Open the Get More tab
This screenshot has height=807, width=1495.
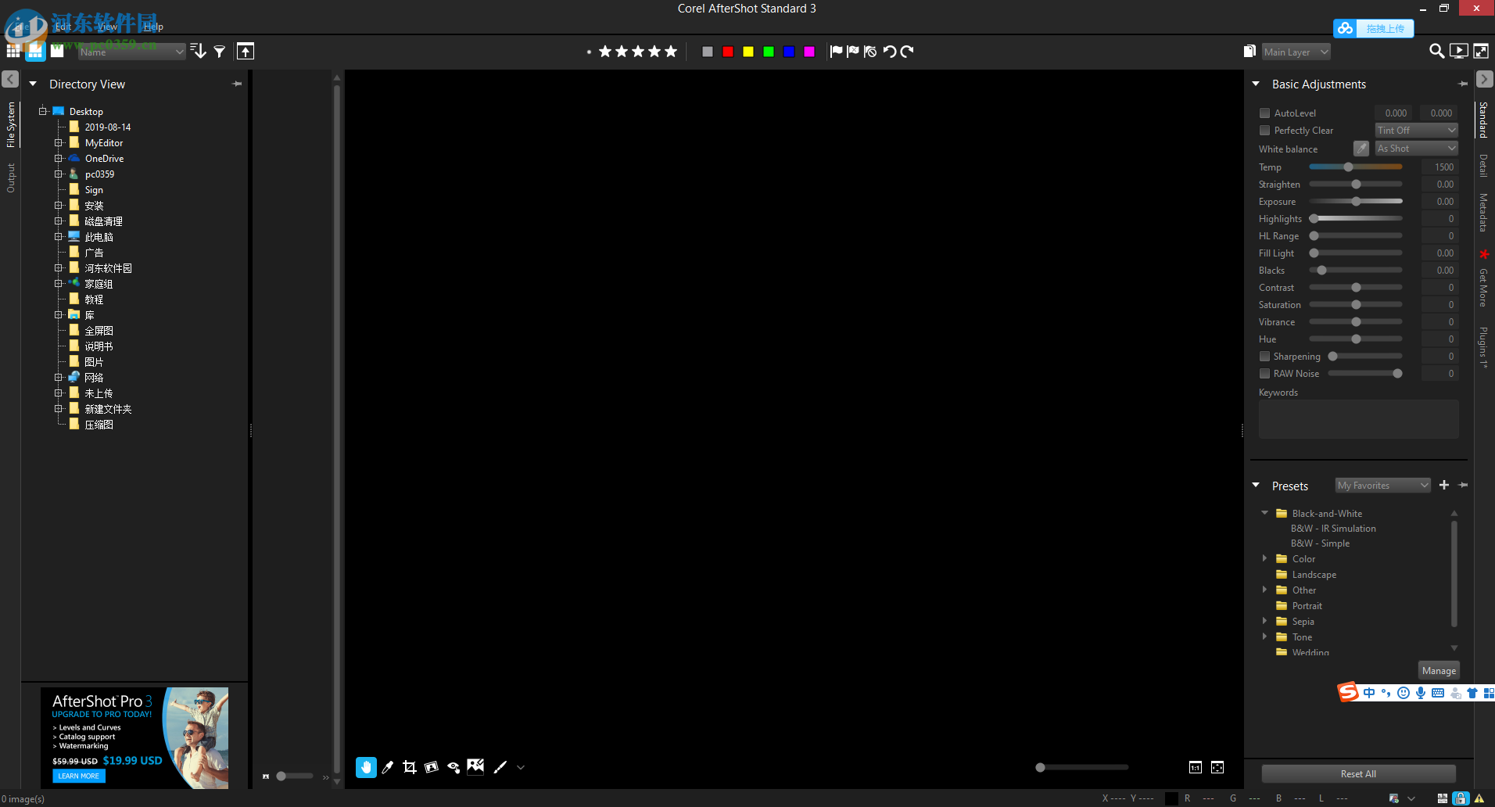(x=1483, y=287)
